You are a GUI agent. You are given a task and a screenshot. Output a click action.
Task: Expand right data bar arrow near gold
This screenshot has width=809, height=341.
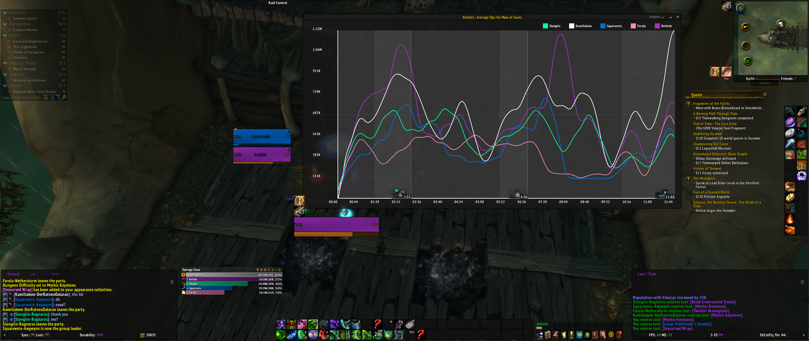point(804,335)
